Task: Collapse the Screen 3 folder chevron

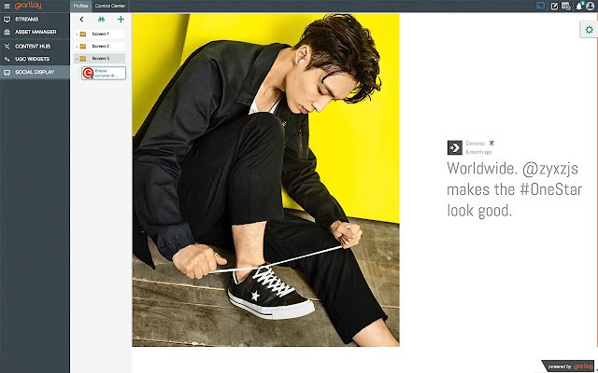Action: (x=77, y=59)
